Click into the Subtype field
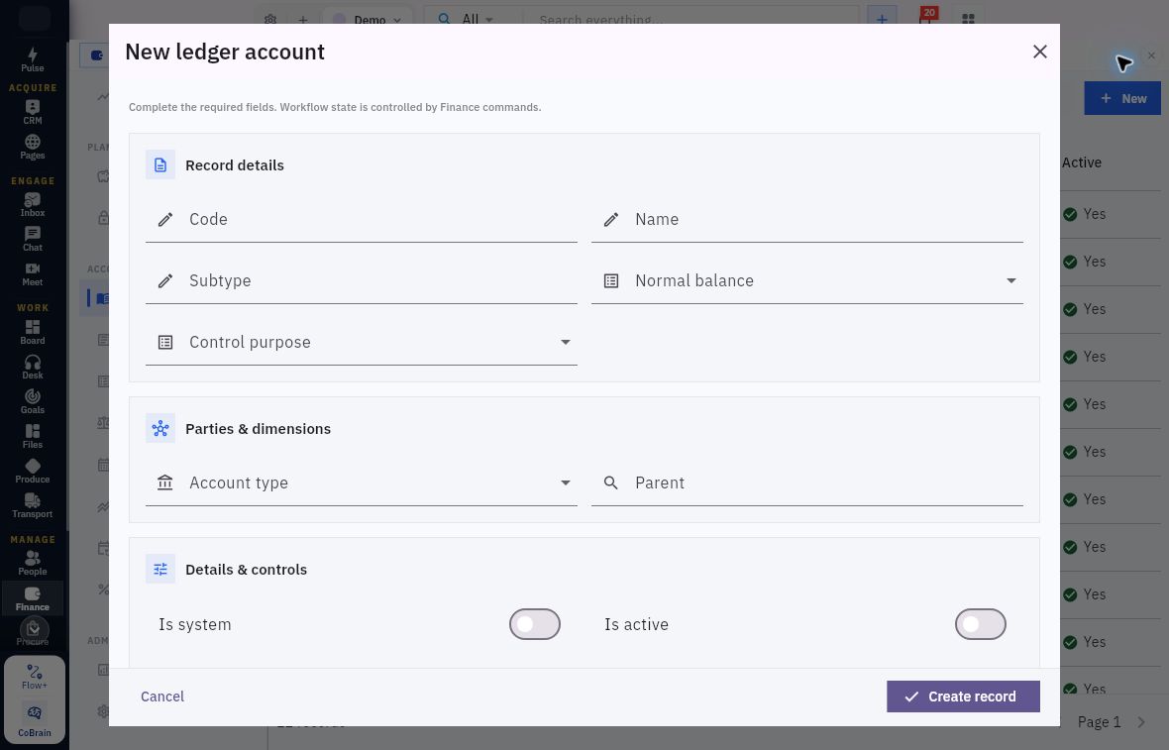 pyautogui.click(x=361, y=281)
